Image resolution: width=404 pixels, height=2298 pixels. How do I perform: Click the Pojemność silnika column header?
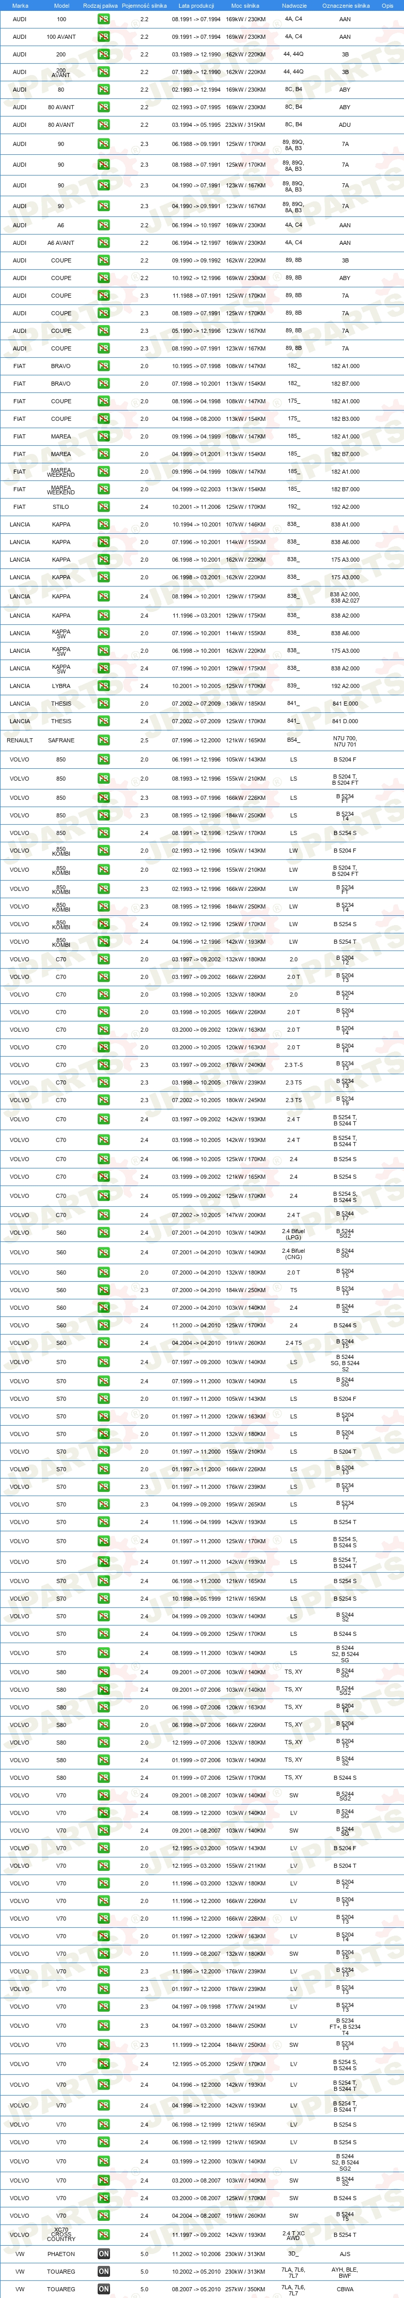pyautogui.click(x=144, y=5)
